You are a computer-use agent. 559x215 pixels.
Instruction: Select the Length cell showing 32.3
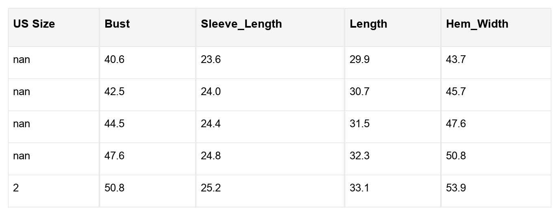tap(359, 156)
